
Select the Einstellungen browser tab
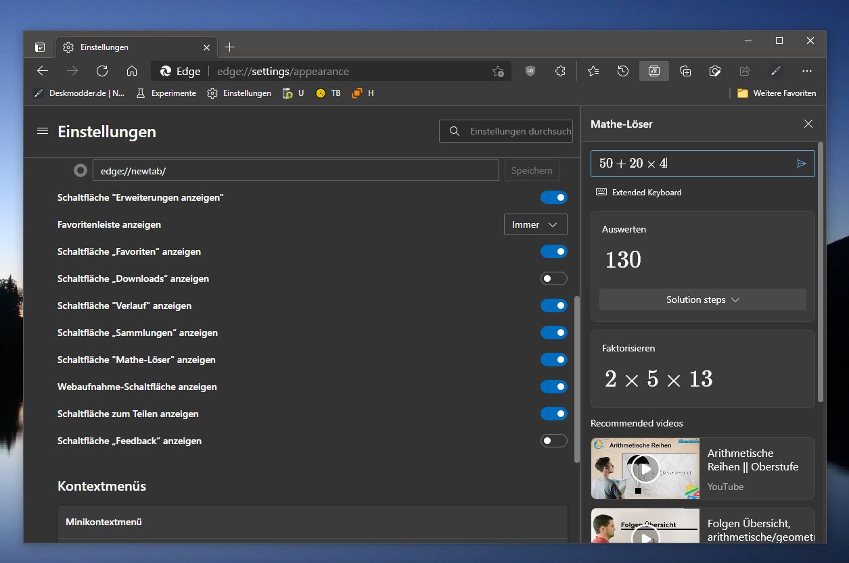pos(135,47)
